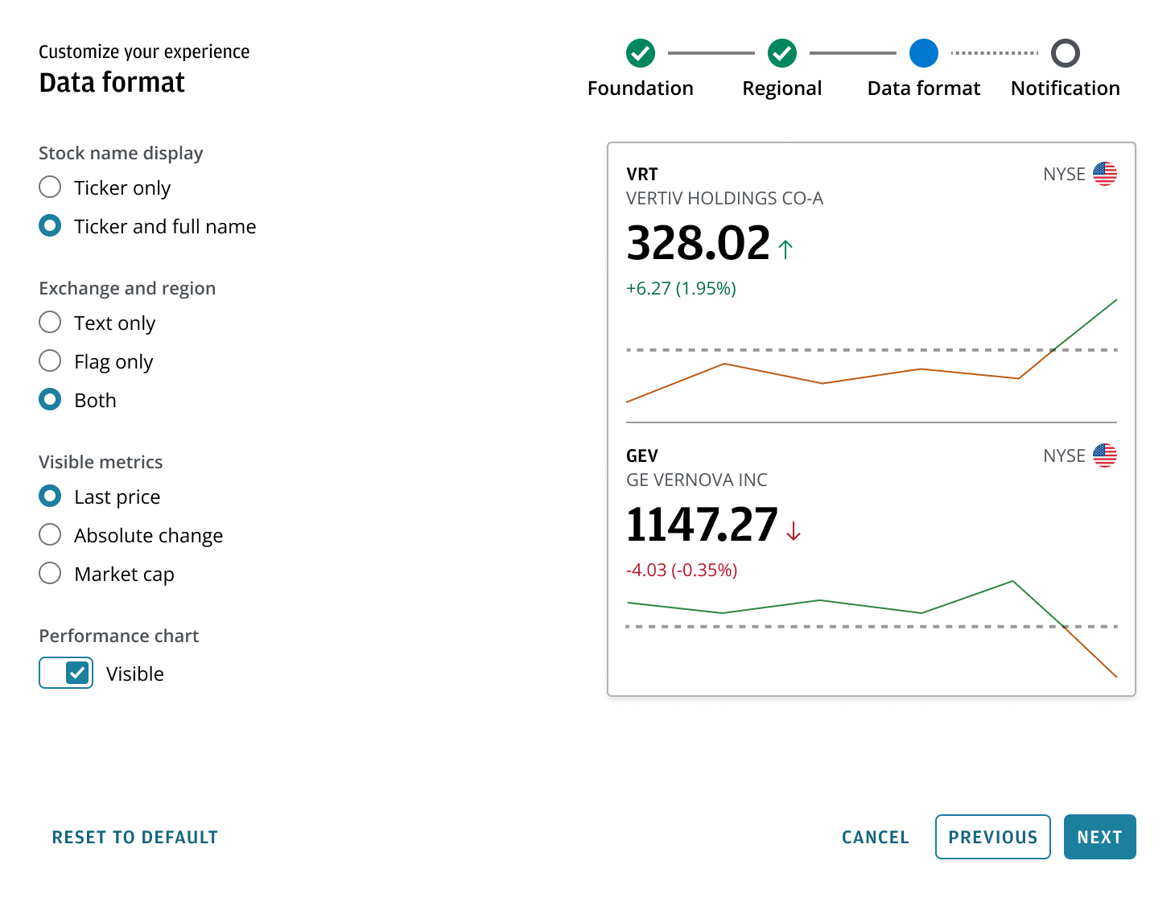The width and height of the screenshot is (1175, 898).
Task: Click the green up arrow beside 328.02
Action: point(785,249)
